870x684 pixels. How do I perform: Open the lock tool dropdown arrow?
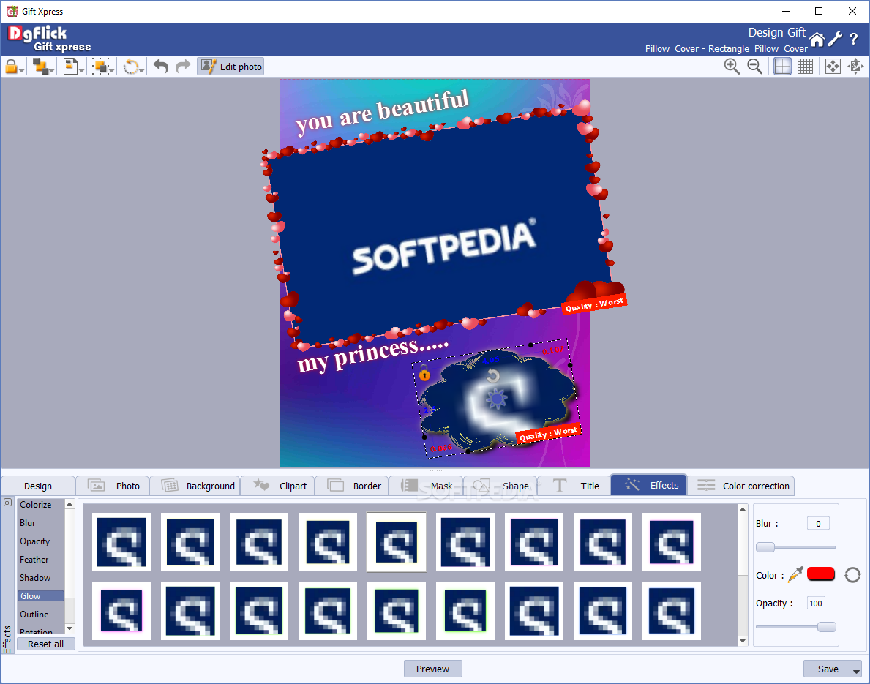tap(22, 70)
